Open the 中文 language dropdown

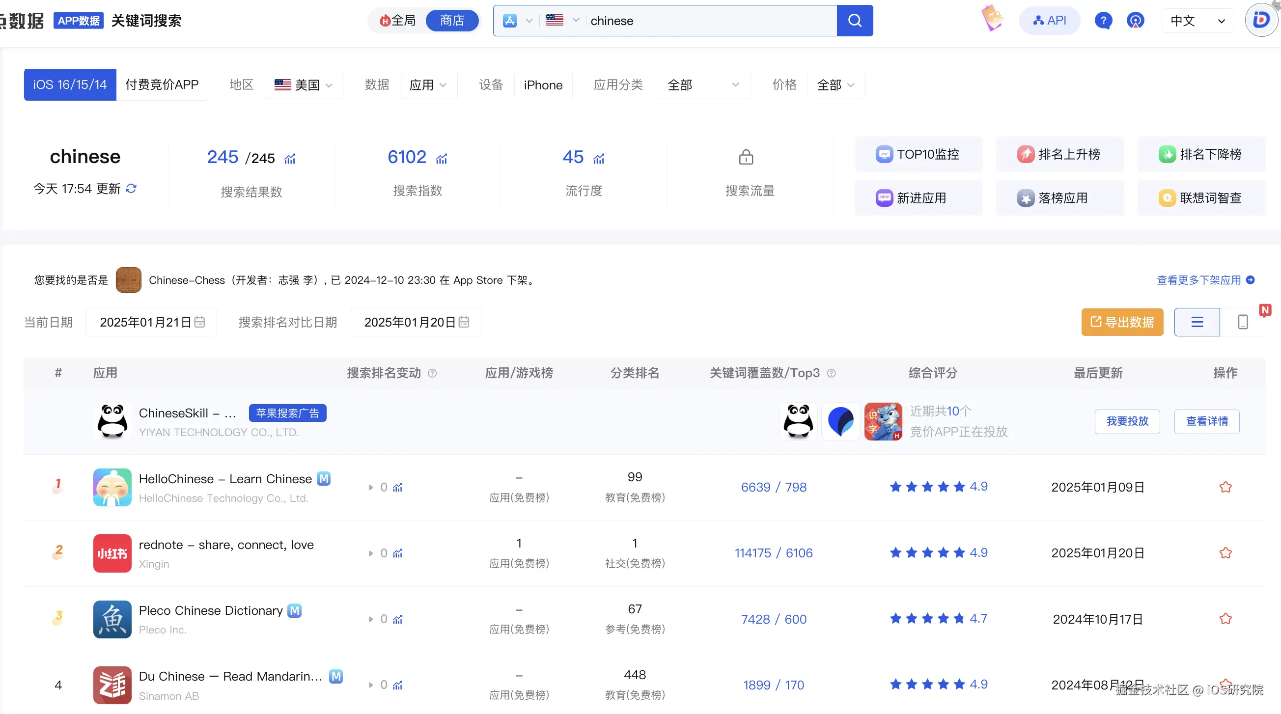tap(1197, 21)
